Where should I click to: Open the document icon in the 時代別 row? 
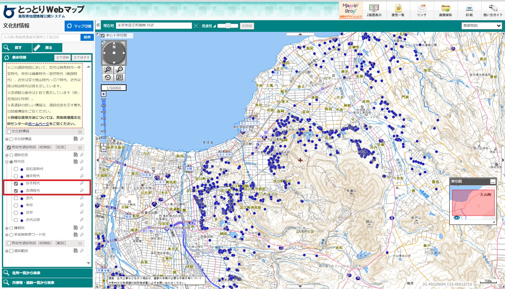point(76,162)
